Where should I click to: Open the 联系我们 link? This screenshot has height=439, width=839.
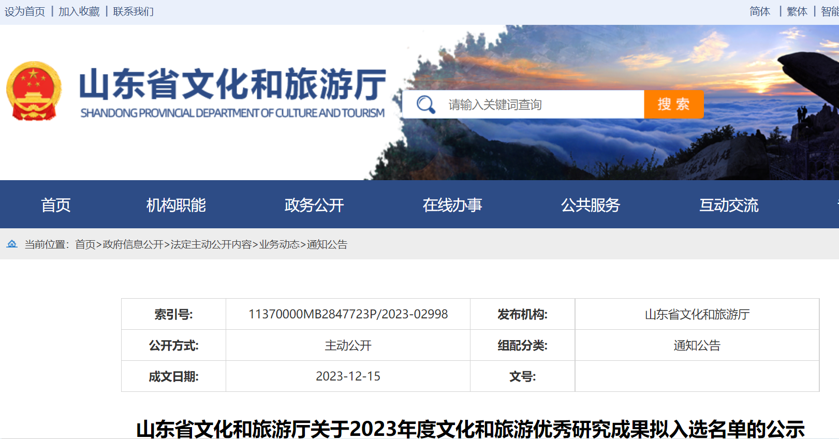(x=134, y=11)
